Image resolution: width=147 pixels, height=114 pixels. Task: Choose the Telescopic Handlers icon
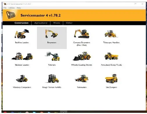111,34
